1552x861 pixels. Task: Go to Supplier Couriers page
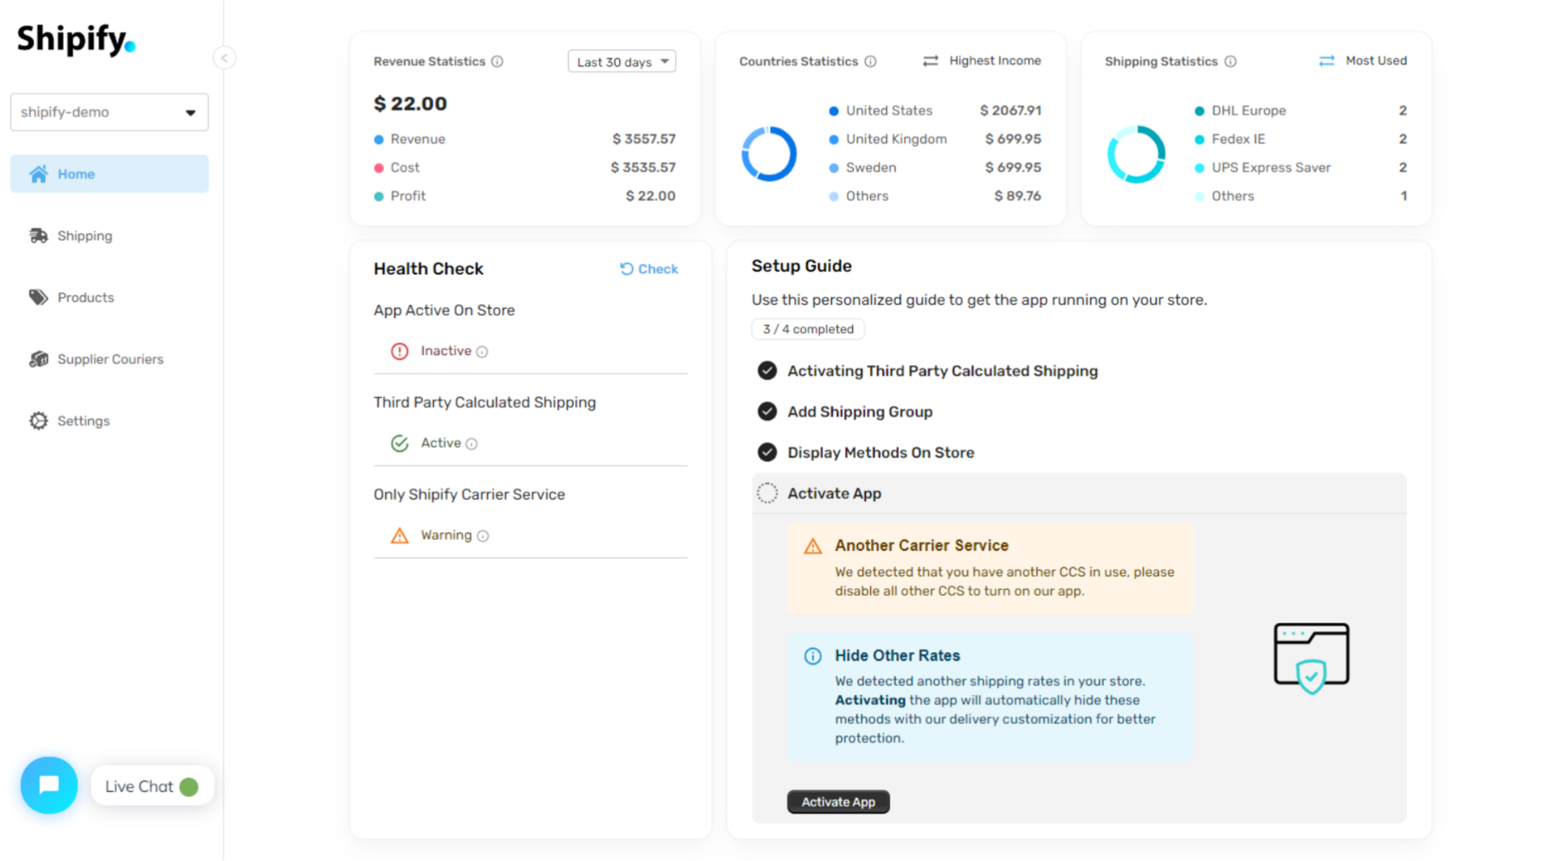pos(110,359)
